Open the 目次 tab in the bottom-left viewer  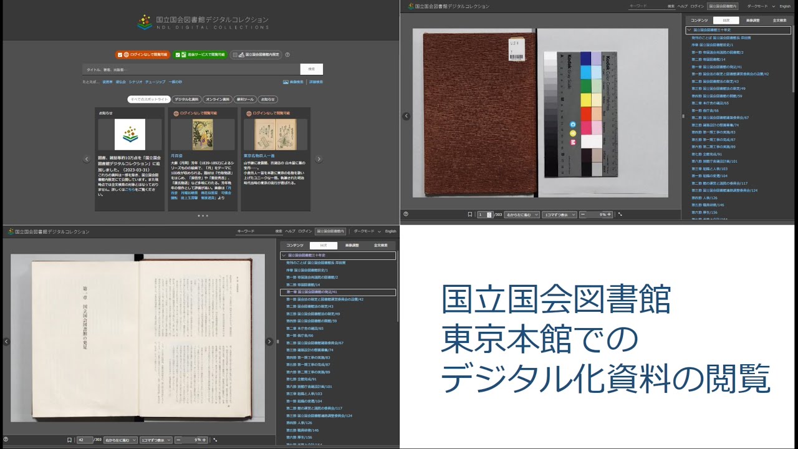tap(323, 246)
